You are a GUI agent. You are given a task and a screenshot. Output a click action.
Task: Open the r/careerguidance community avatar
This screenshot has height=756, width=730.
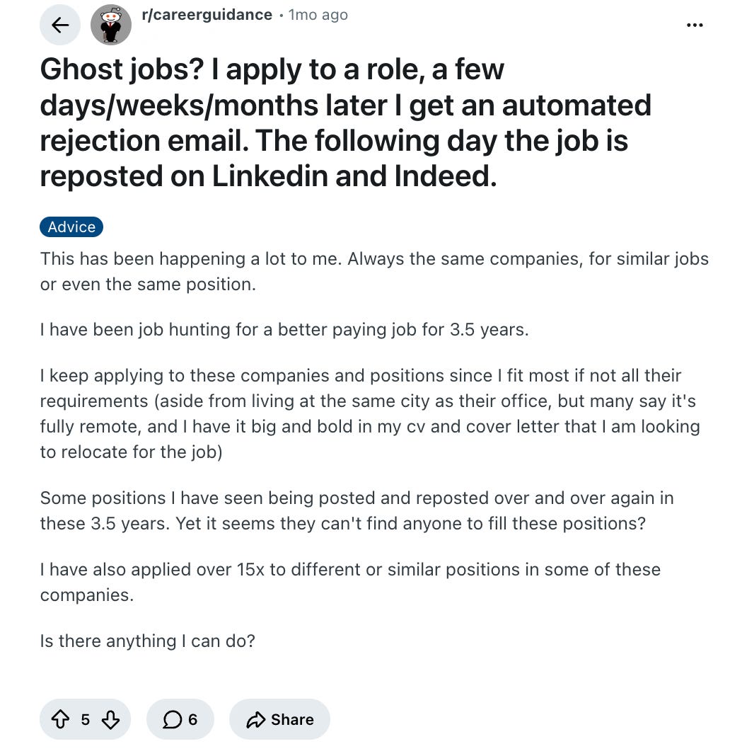[x=111, y=25]
